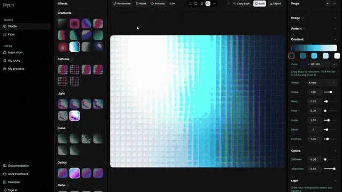Open My looks

click(26, 60)
